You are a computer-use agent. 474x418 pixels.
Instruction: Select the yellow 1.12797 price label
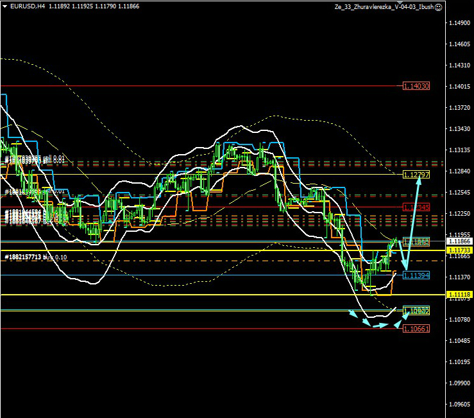pyautogui.click(x=416, y=175)
